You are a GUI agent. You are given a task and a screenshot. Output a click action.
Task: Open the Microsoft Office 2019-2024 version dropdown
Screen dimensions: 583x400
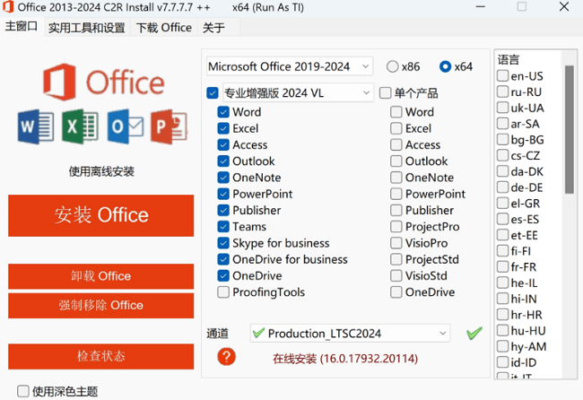click(x=290, y=66)
